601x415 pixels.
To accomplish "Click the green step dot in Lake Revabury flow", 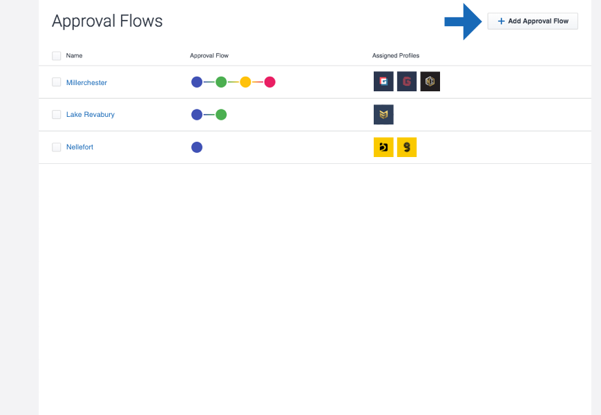I will click(221, 115).
